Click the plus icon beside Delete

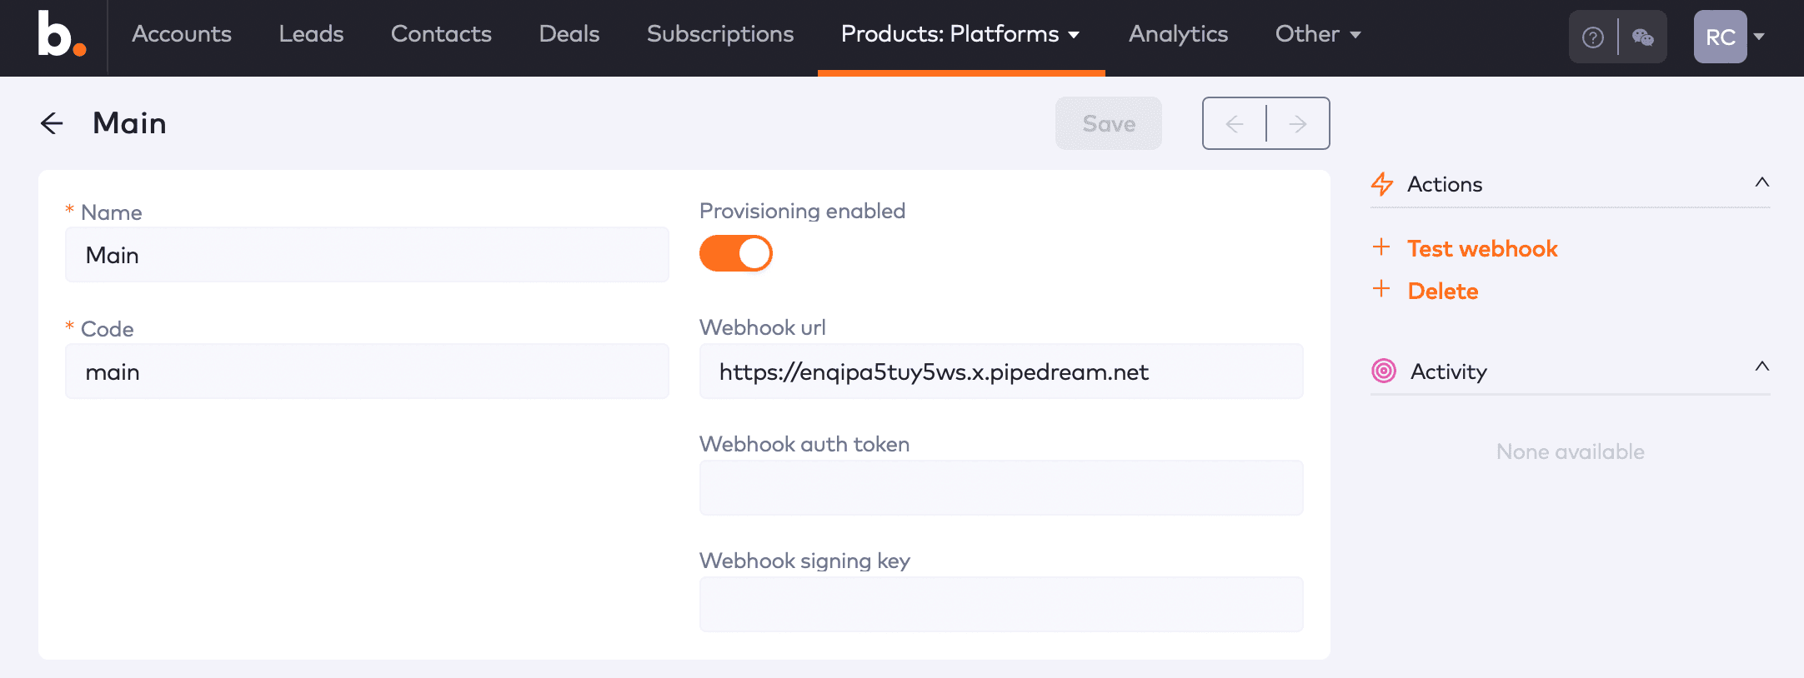[1381, 289]
